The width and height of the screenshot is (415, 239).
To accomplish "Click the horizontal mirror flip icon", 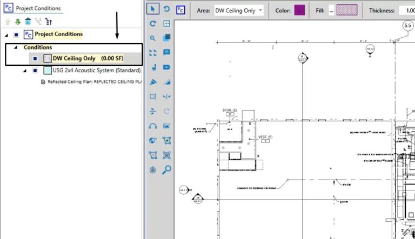I will [166, 97].
